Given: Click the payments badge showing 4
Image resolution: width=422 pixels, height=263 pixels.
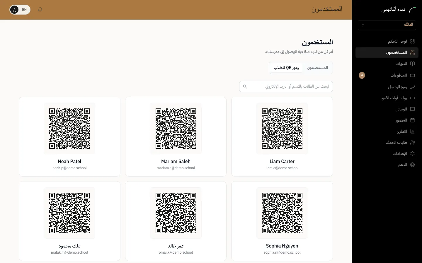Looking at the screenshot, I should (362, 75).
